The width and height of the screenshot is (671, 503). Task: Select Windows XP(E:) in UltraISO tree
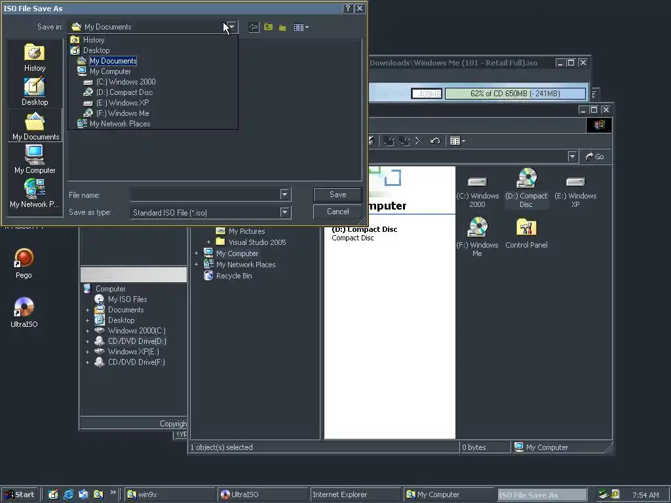[133, 352]
